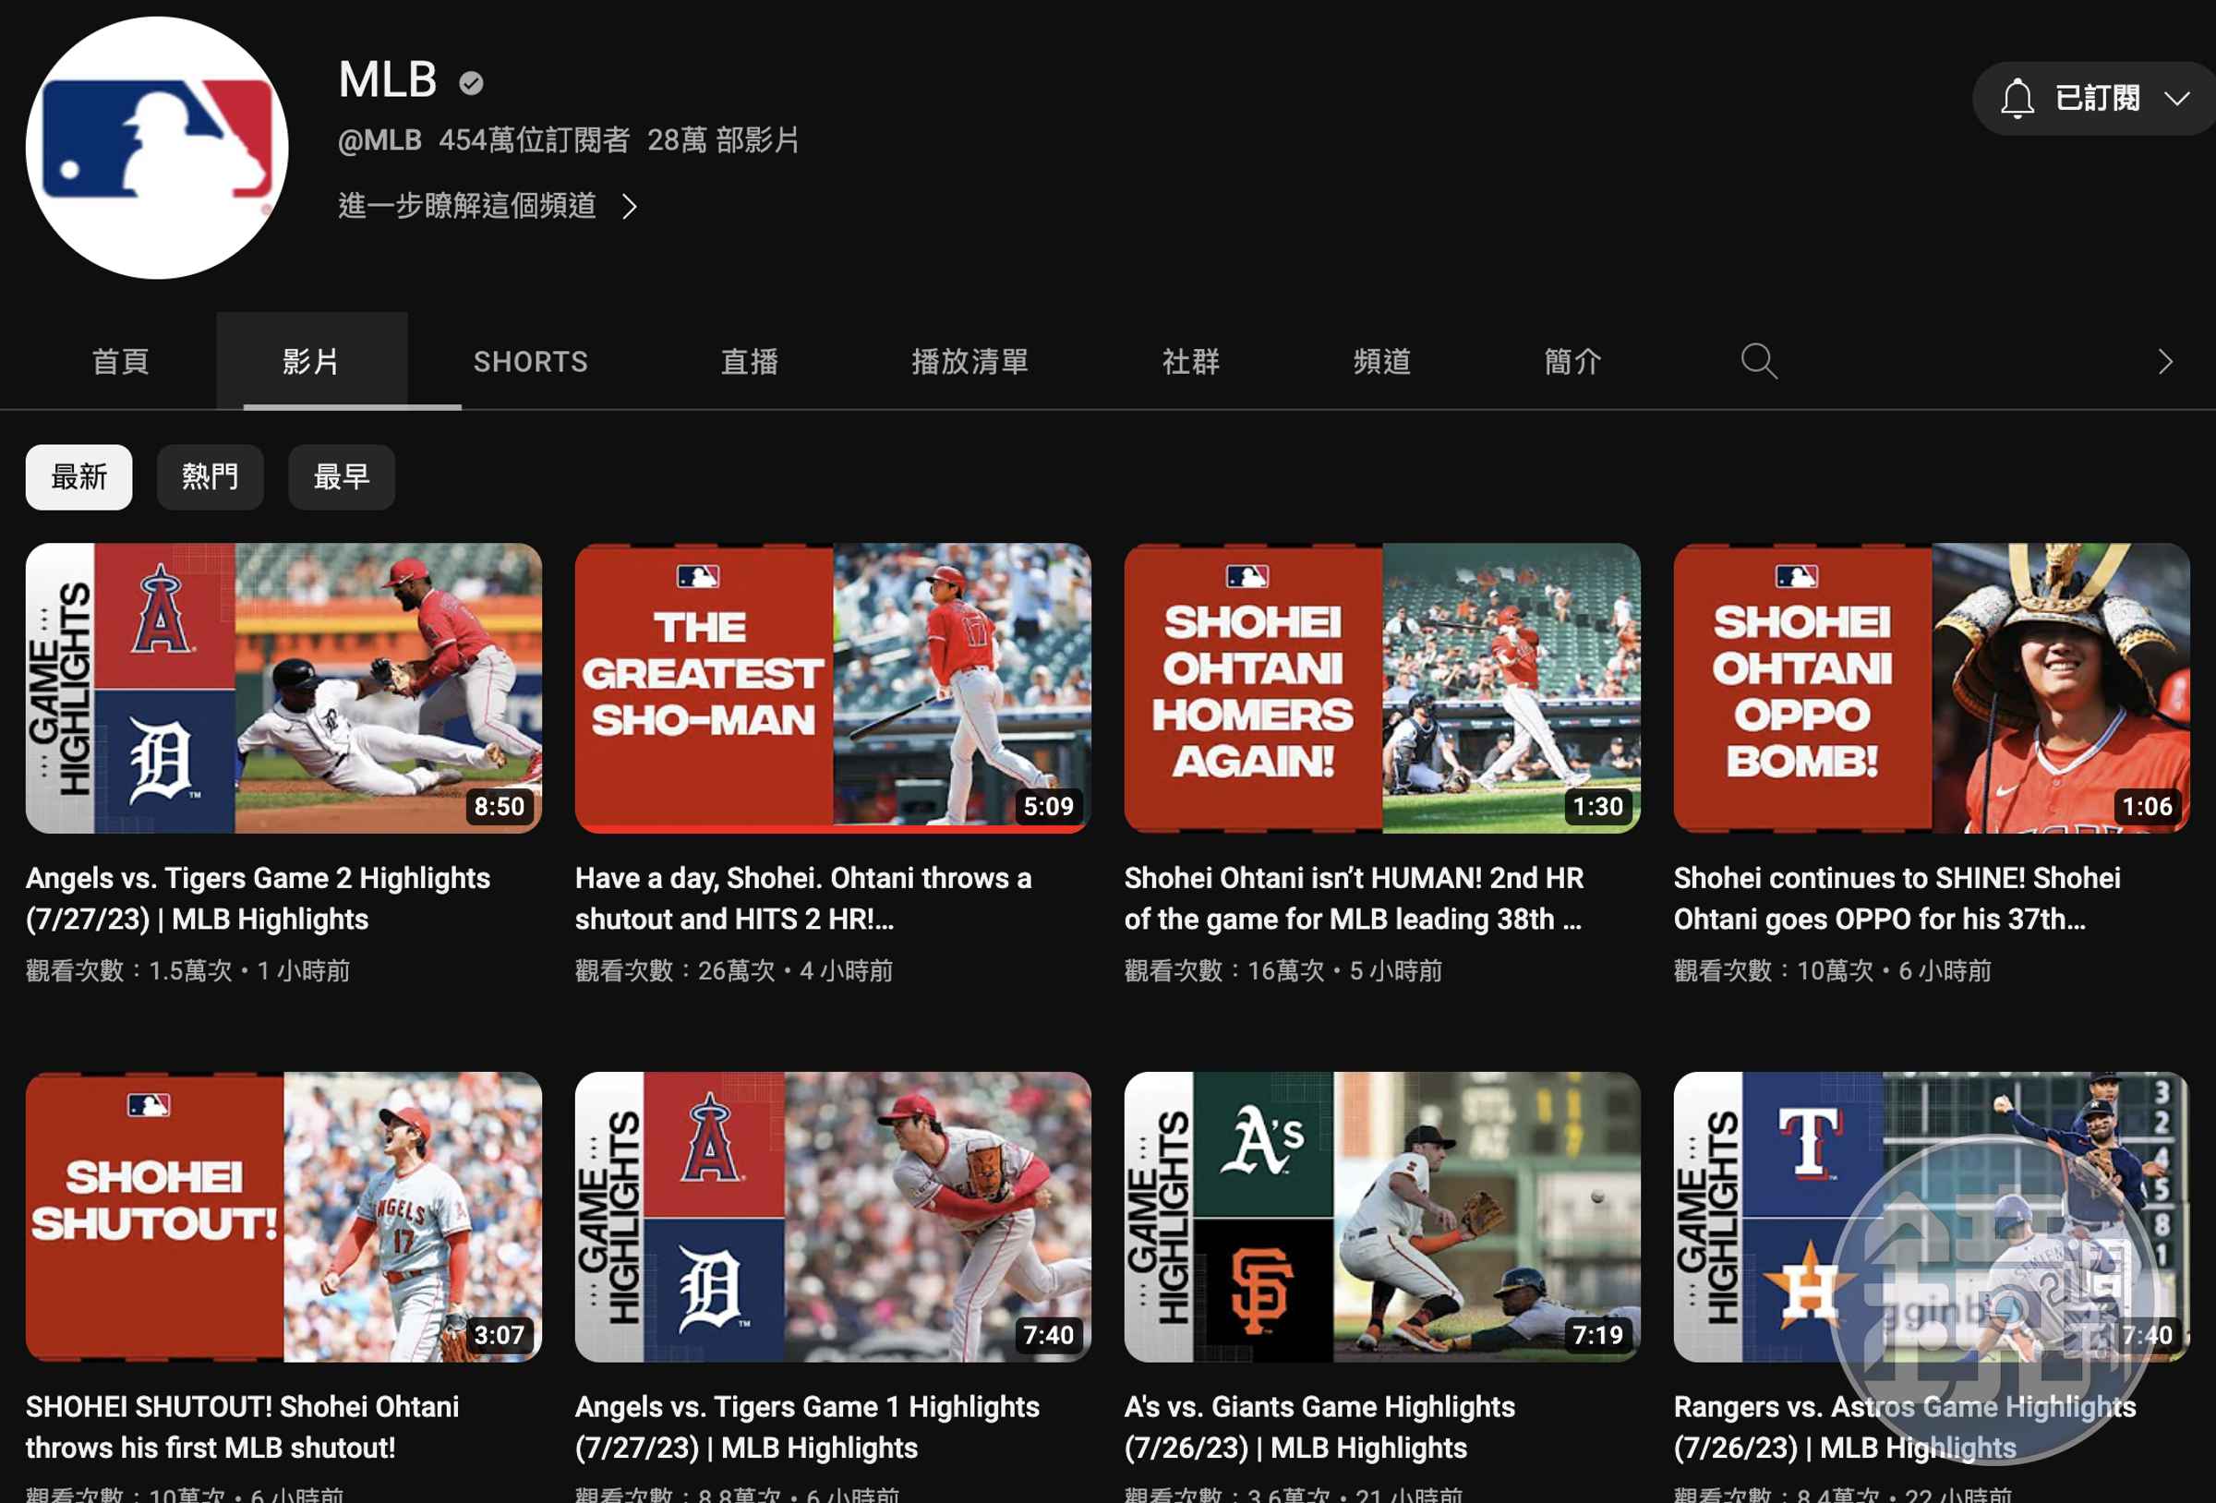This screenshot has height=1503, width=2216.
Task: Open A's vs. Giants highlights thumbnail
Action: [x=1381, y=1216]
